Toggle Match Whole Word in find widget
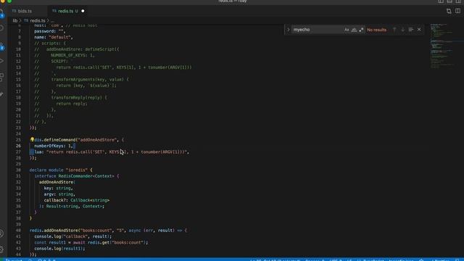The height and width of the screenshot is (261, 464). [354, 30]
